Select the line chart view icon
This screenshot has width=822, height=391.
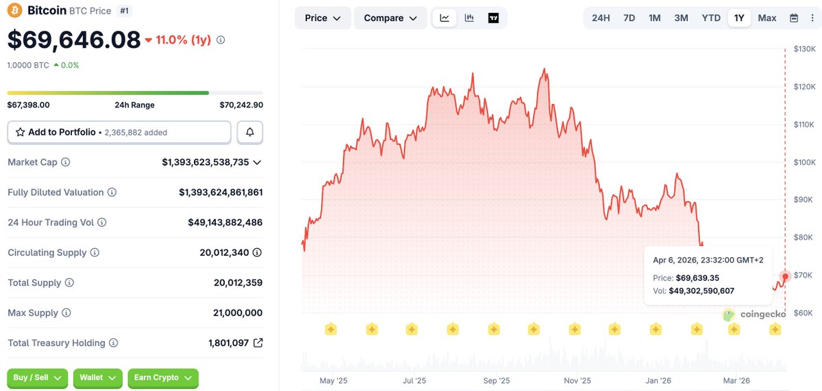coord(445,18)
